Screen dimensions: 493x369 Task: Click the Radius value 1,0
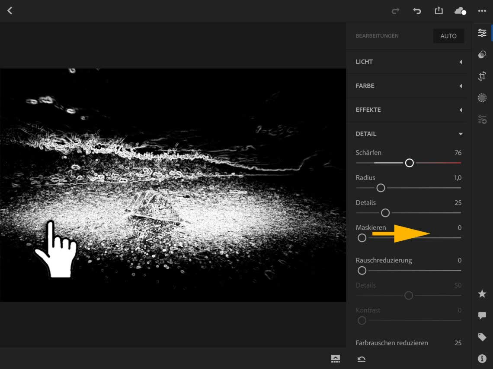click(x=458, y=178)
